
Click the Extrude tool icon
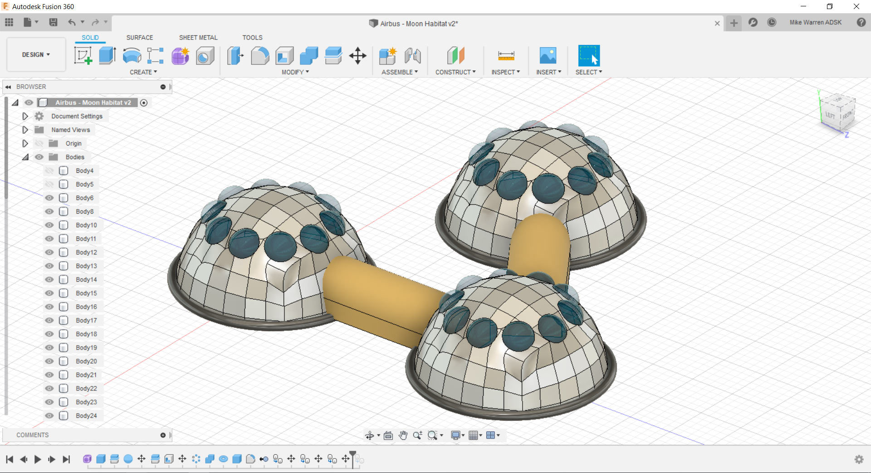point(108,56)
